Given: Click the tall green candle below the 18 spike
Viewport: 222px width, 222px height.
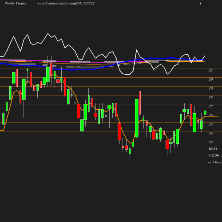Looking at the screenshot, I should click(137, 118).
